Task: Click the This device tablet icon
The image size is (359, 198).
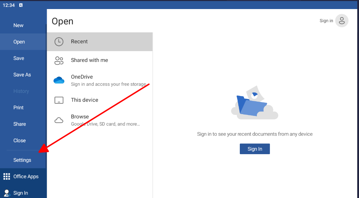Action: click(59, 100)
